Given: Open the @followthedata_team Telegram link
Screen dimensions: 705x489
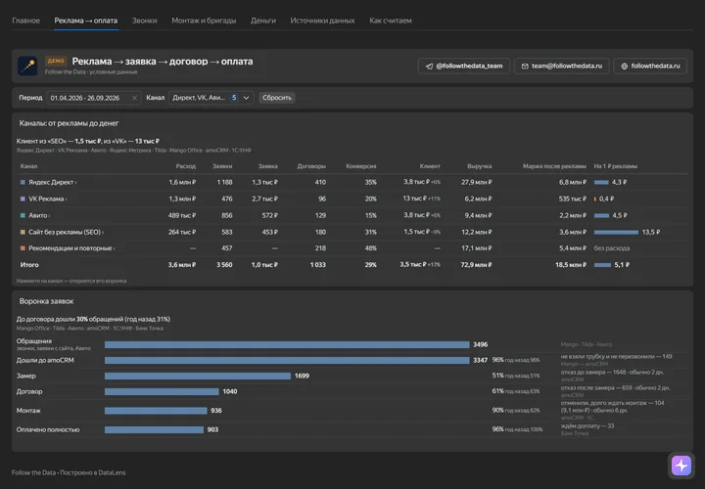Looking at the screenshot, I should coord(464,66).
